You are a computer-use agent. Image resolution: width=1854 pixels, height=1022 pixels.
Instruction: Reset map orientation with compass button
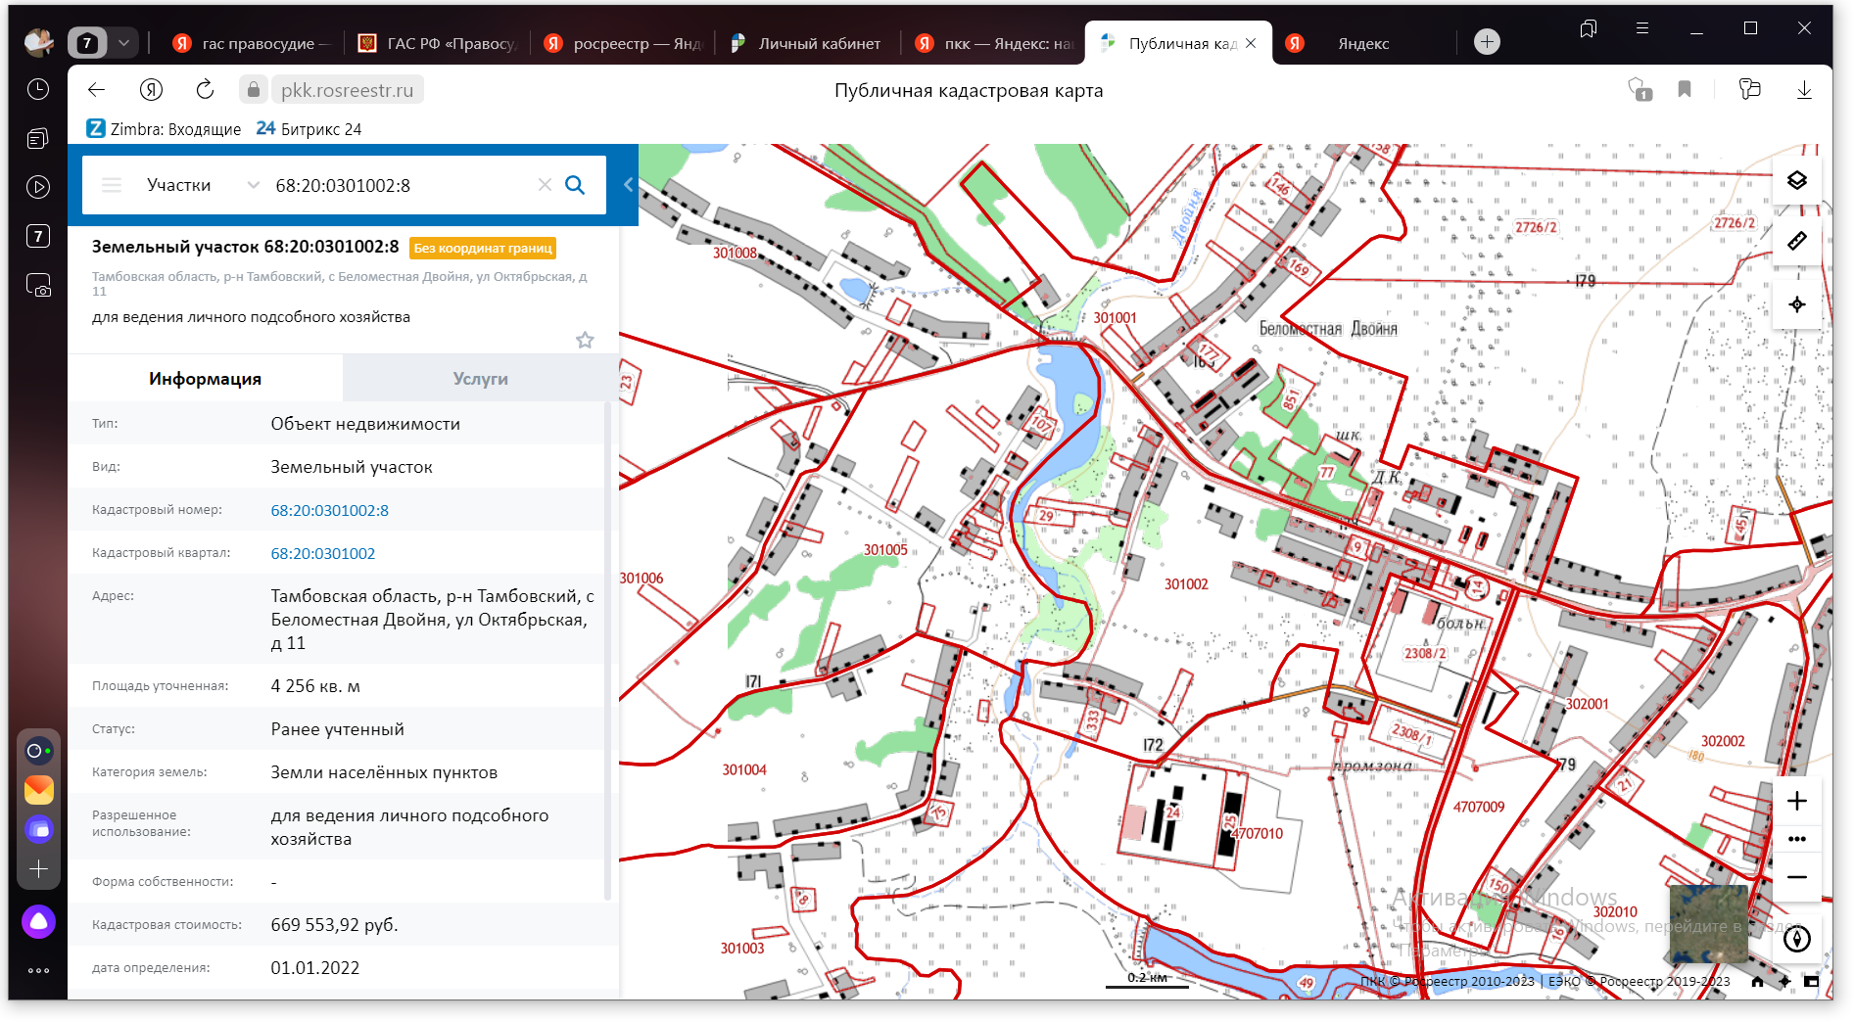pyautogui.click(x=1796, y=939)
